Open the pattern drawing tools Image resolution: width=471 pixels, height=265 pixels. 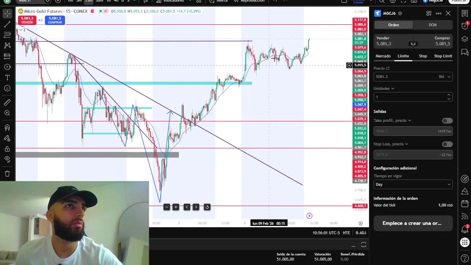[x=7, y=46]
